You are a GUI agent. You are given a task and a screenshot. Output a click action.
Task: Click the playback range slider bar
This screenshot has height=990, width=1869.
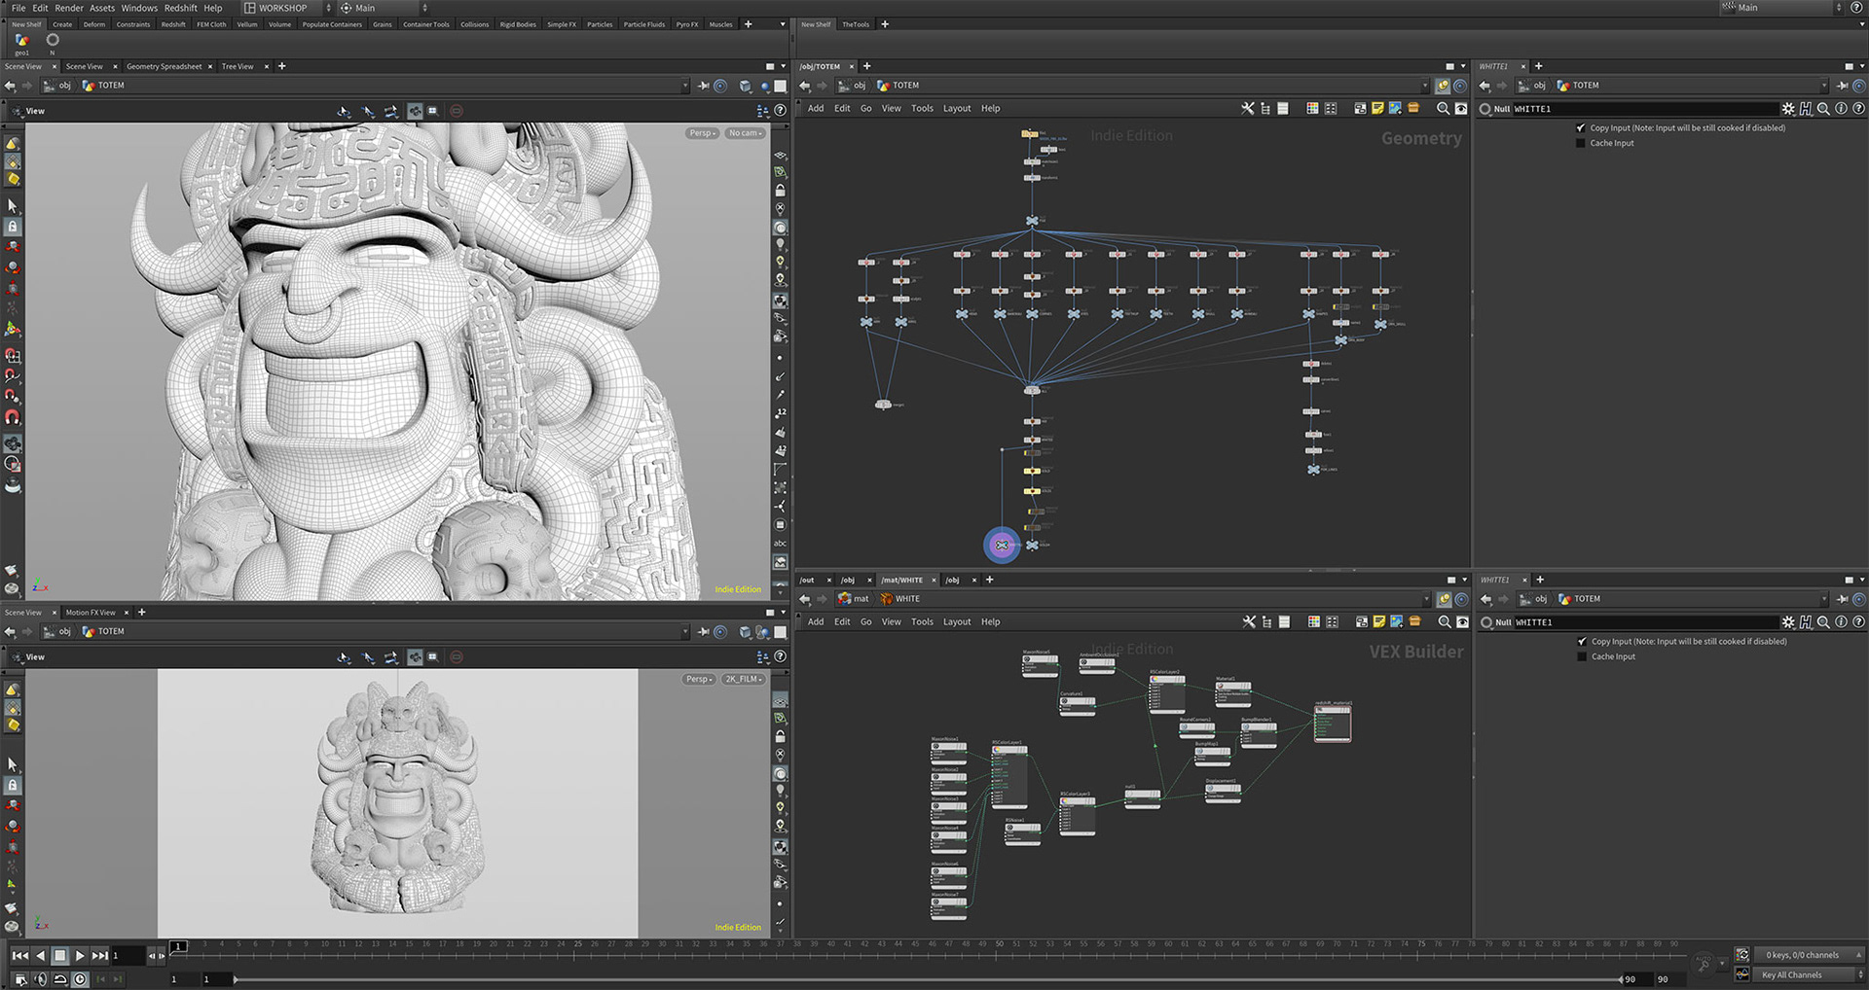pyautogui.click(x=928, y=979)
